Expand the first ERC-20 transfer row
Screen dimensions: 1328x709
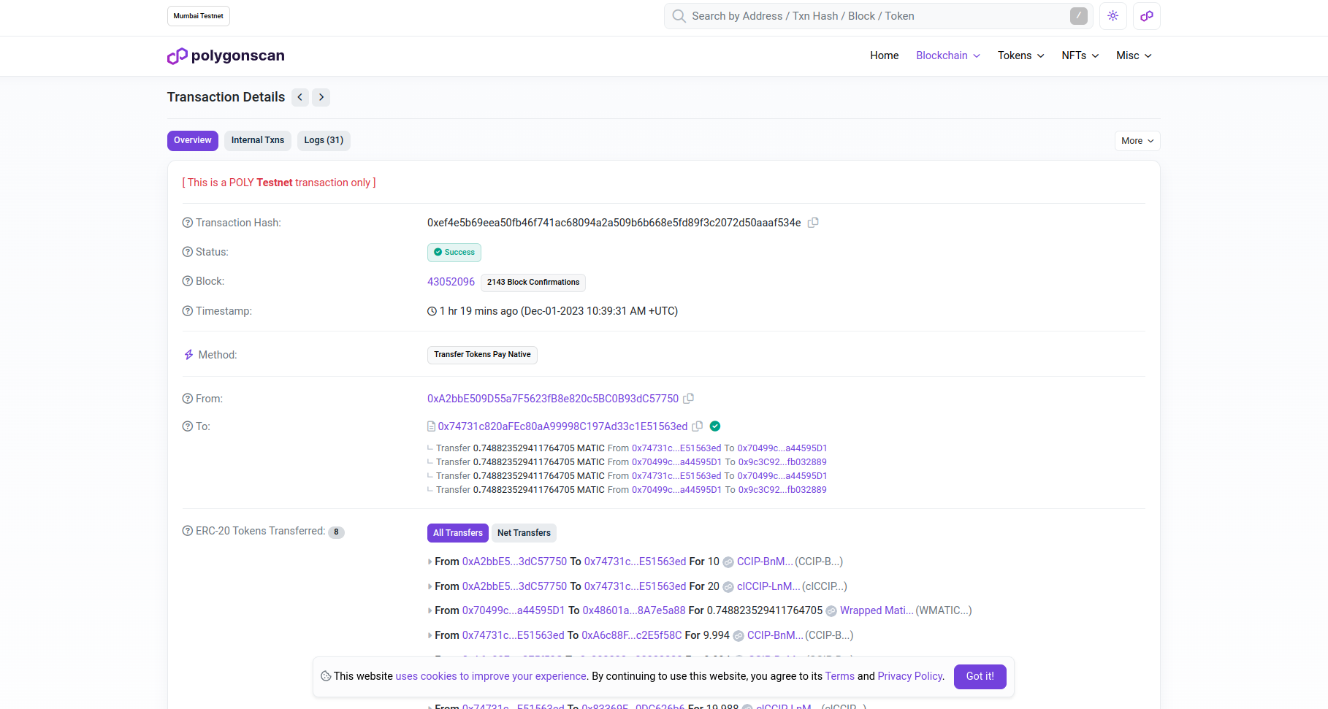(430, 562)
